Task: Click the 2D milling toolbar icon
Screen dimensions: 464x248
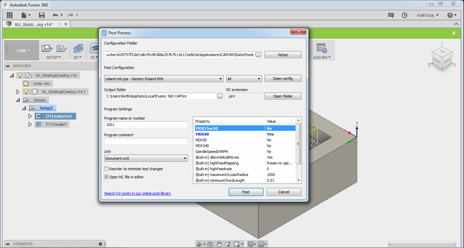Action: [78, 48]
